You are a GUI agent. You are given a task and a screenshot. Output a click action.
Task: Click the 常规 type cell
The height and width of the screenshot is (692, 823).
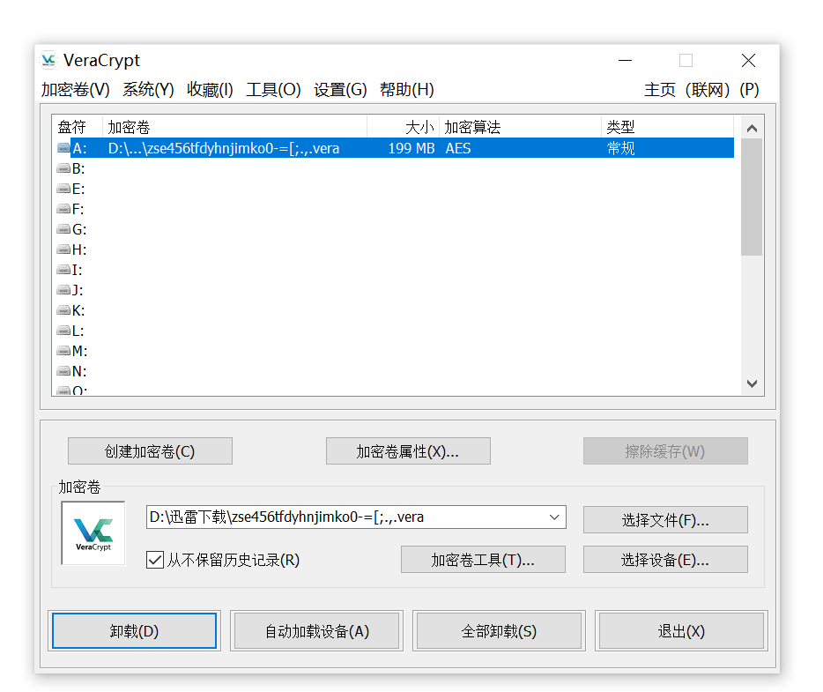click(x=621, y=148)
